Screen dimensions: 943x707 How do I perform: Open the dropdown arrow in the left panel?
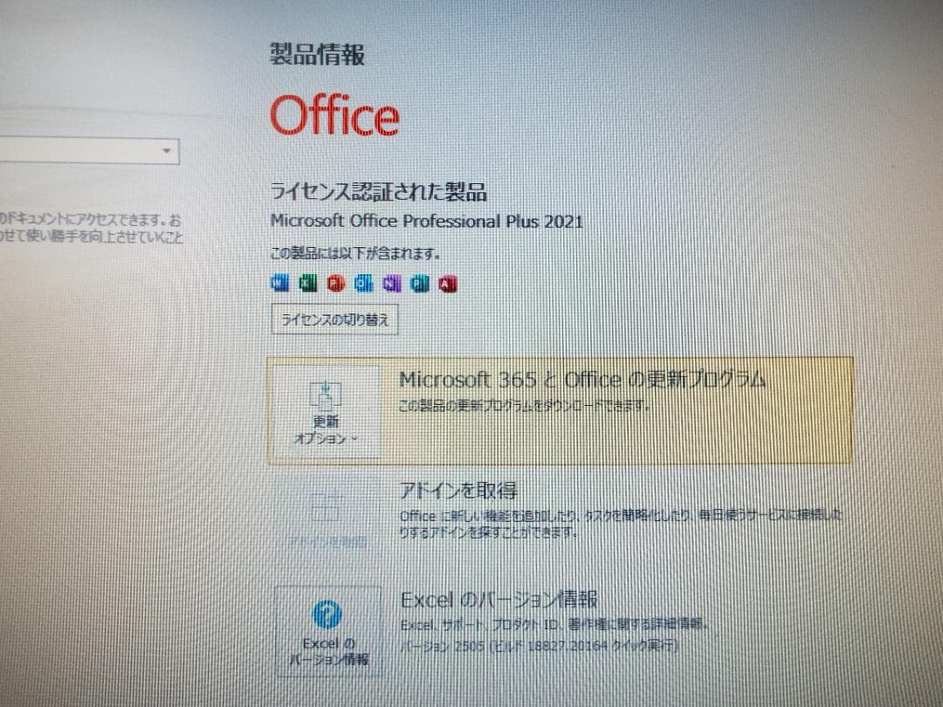point(168,152)
